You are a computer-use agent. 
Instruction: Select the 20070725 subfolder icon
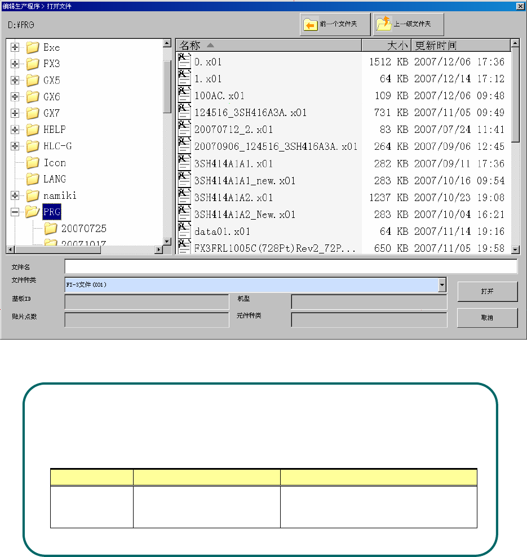pos(51,229)
